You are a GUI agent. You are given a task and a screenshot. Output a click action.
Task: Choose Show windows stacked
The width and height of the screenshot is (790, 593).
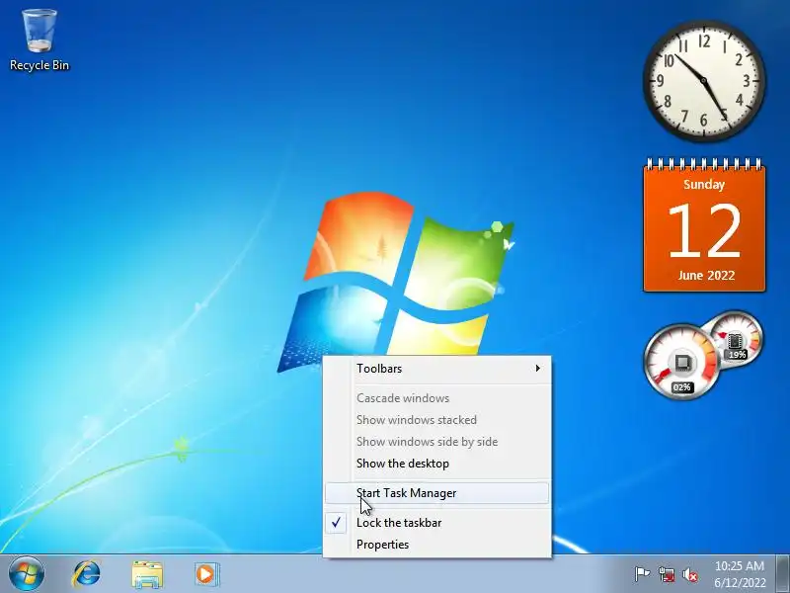[x=436, y=420]
